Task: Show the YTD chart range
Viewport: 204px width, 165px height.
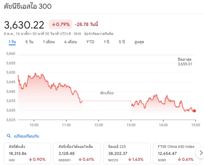Action: pyautogui.click(x=90, y=42)
